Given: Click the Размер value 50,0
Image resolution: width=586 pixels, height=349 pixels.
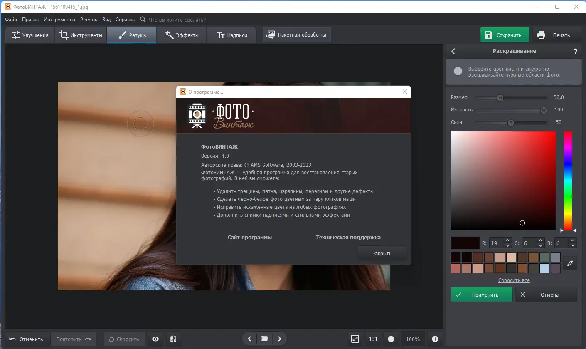Looking at the screenshot, I should click(559, 97).
